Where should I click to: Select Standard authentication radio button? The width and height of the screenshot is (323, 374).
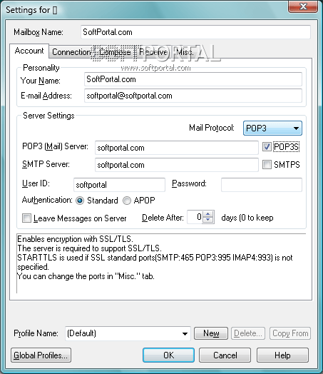[80, 201]
